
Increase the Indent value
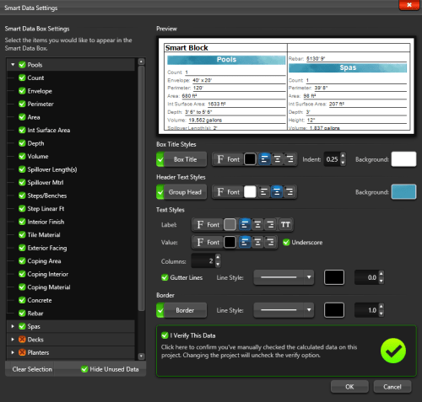coord(343,156)
